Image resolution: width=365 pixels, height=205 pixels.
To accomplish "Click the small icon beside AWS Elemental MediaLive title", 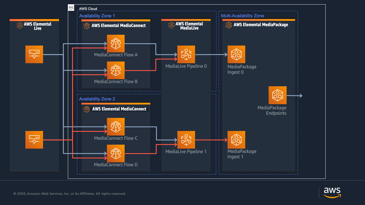I will click(x=171, y=25).
